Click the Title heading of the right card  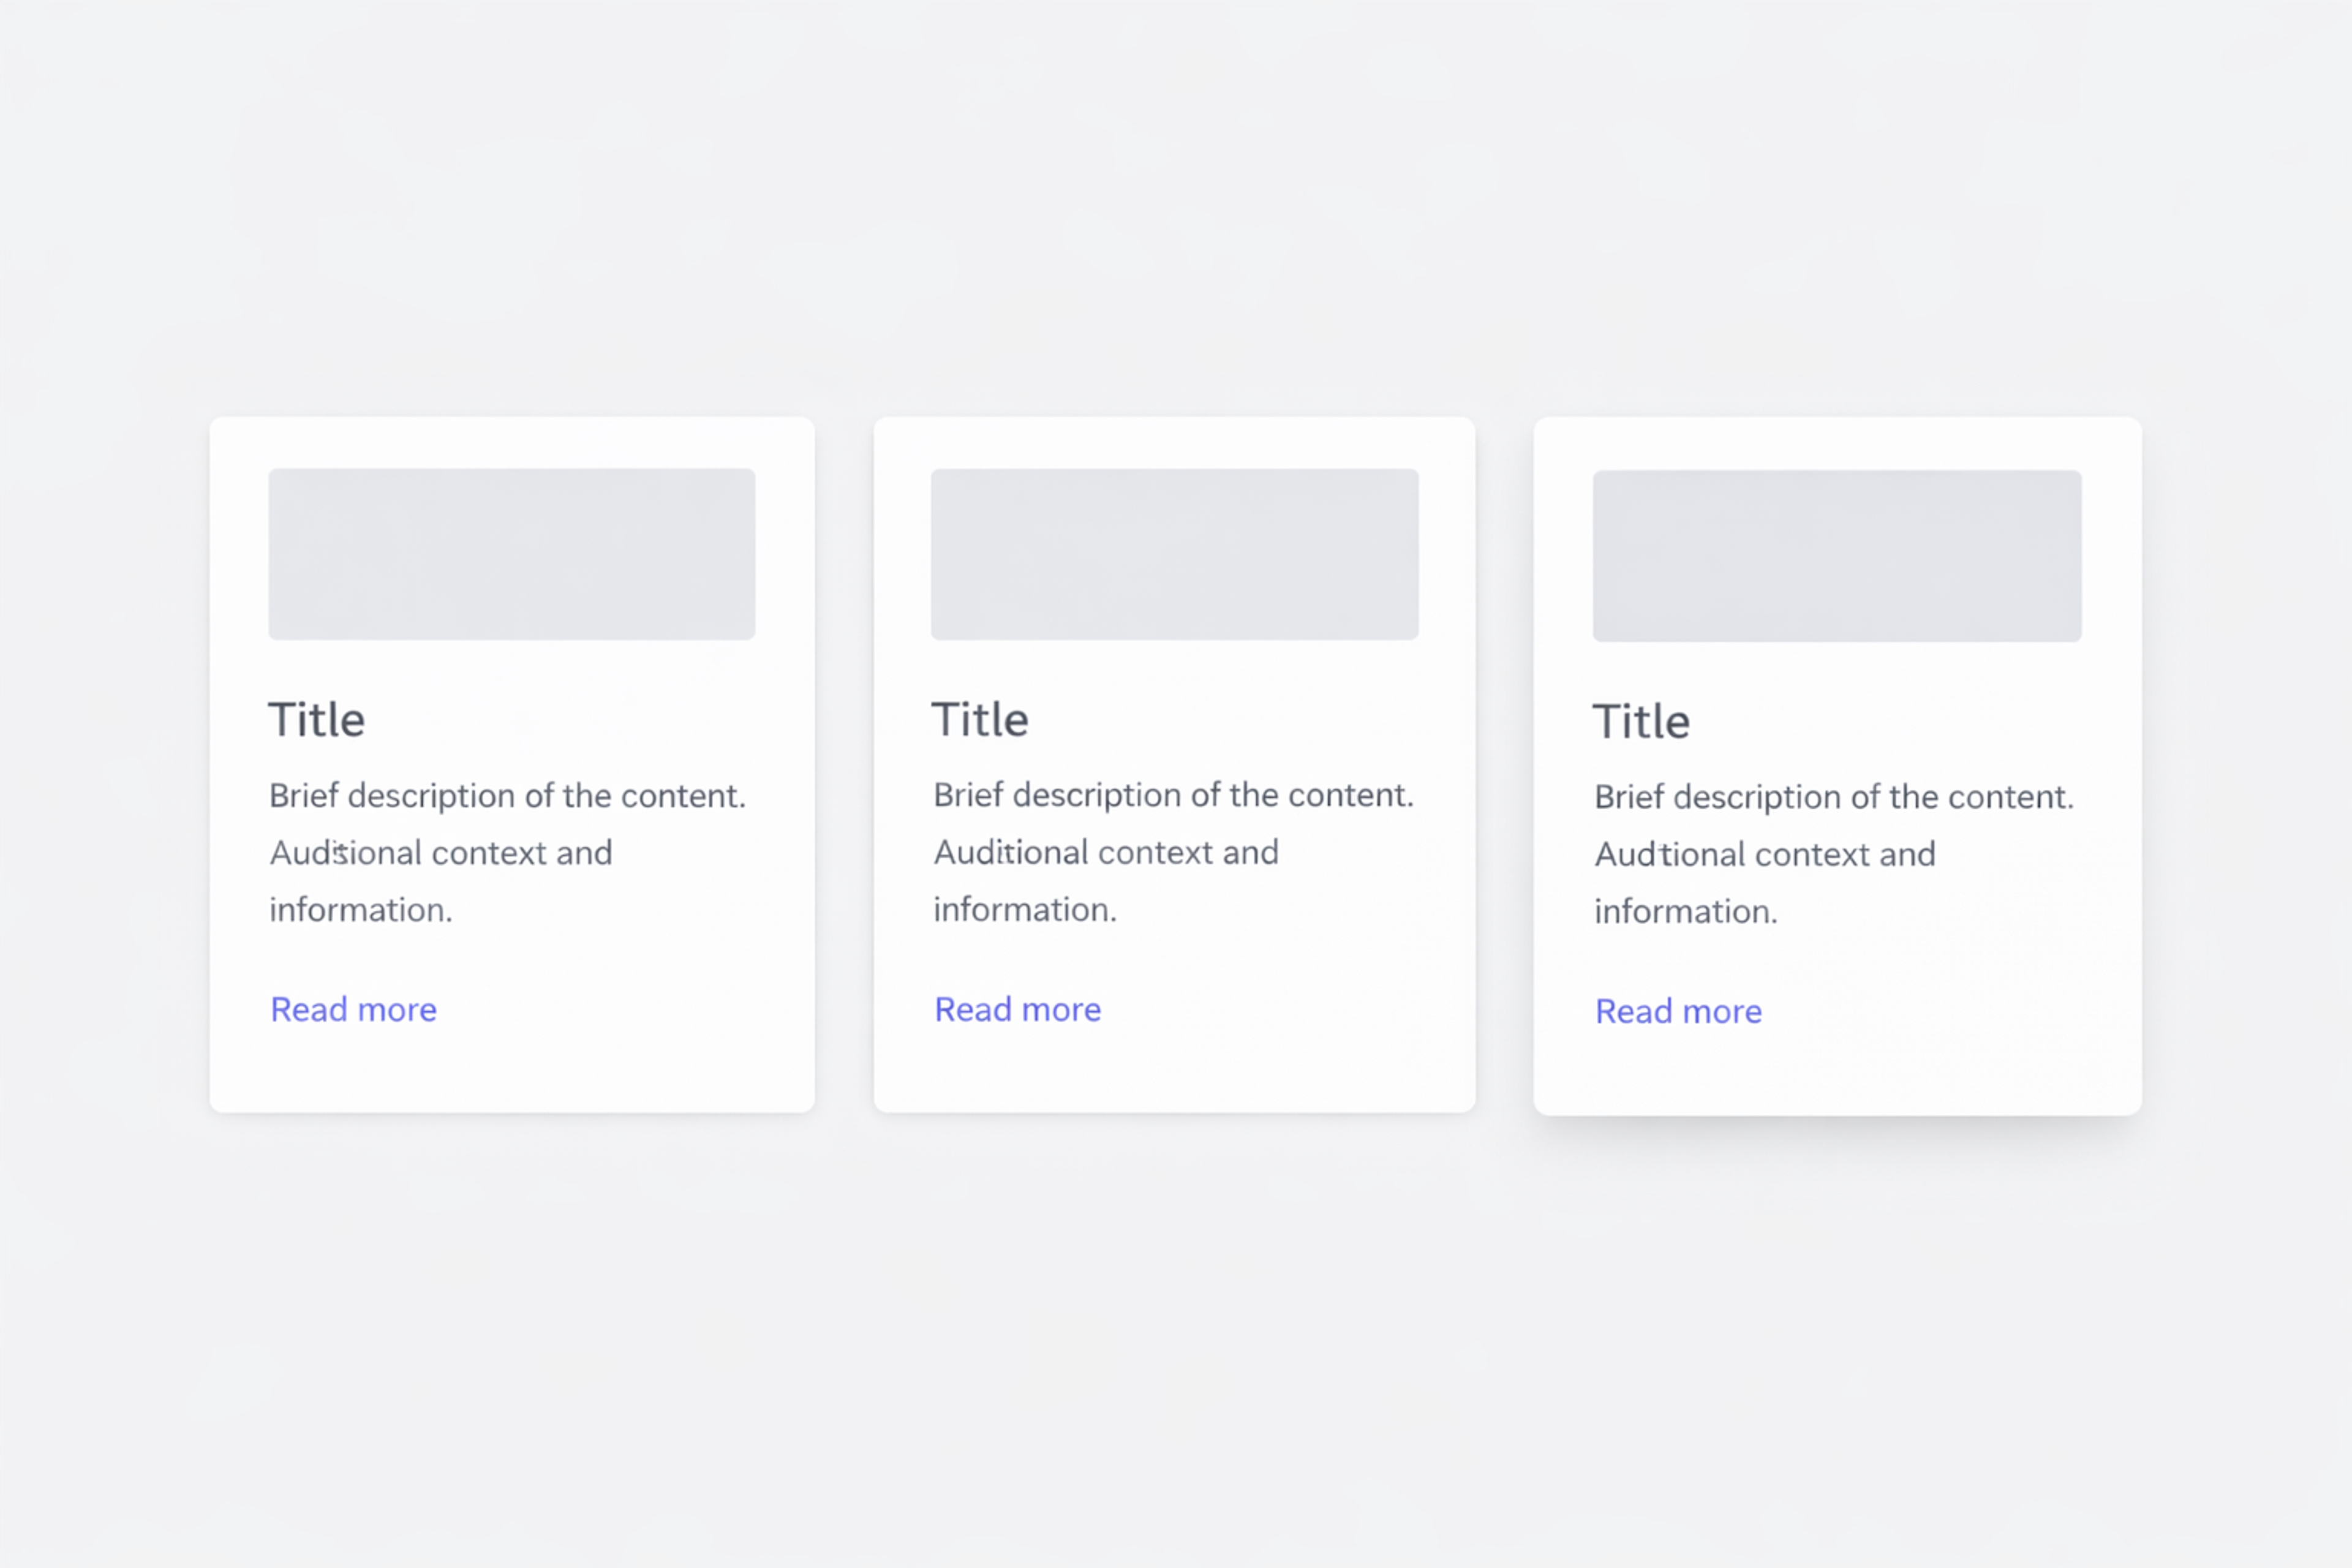pos(1641,721)
